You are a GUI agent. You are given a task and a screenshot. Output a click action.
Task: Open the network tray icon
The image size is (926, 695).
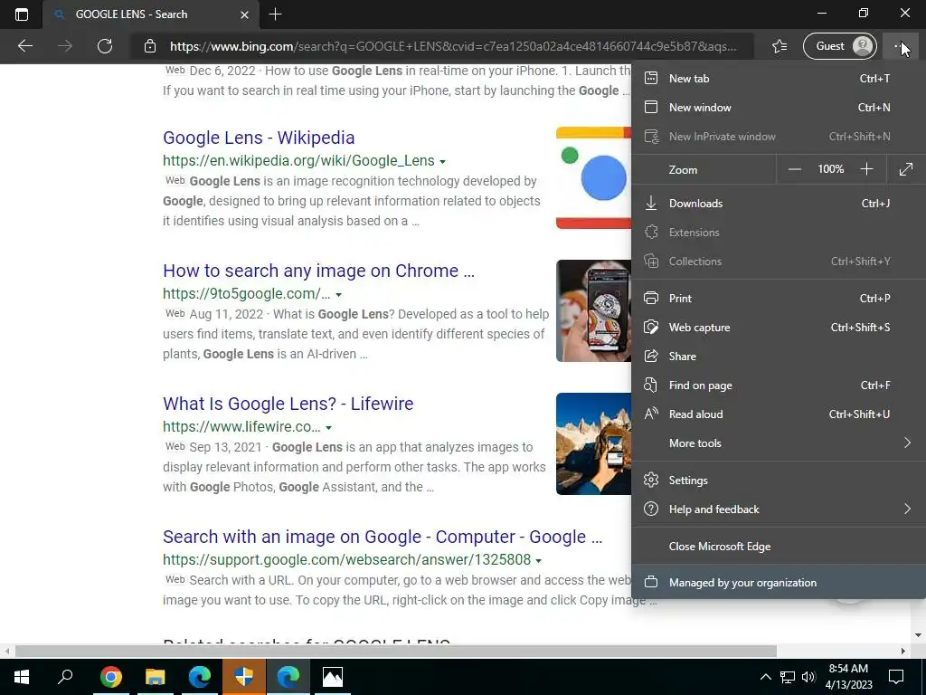click(x=788, y=677)
